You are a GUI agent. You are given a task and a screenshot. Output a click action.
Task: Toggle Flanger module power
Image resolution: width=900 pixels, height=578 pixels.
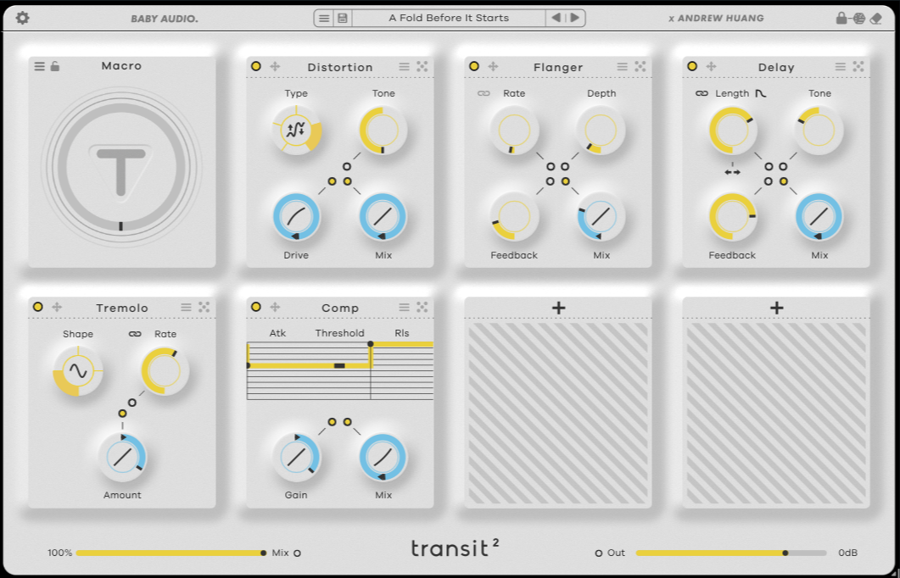(x=474, y=66)
